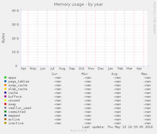Click the Cur: column header
The width and height of the screenshot is (157, 134).
coord(55,74)
